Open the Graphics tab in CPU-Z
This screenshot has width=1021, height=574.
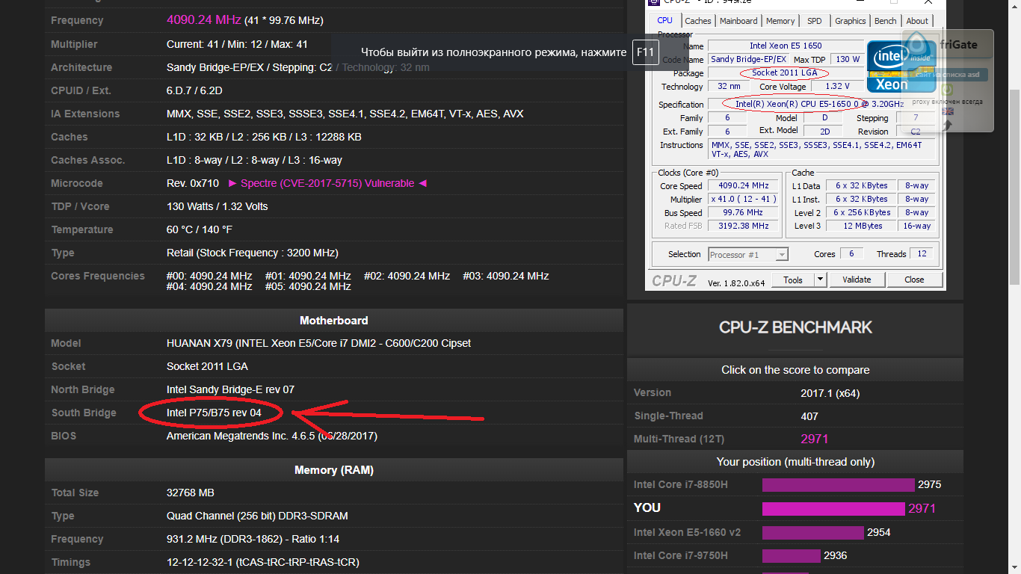[851, 21]
